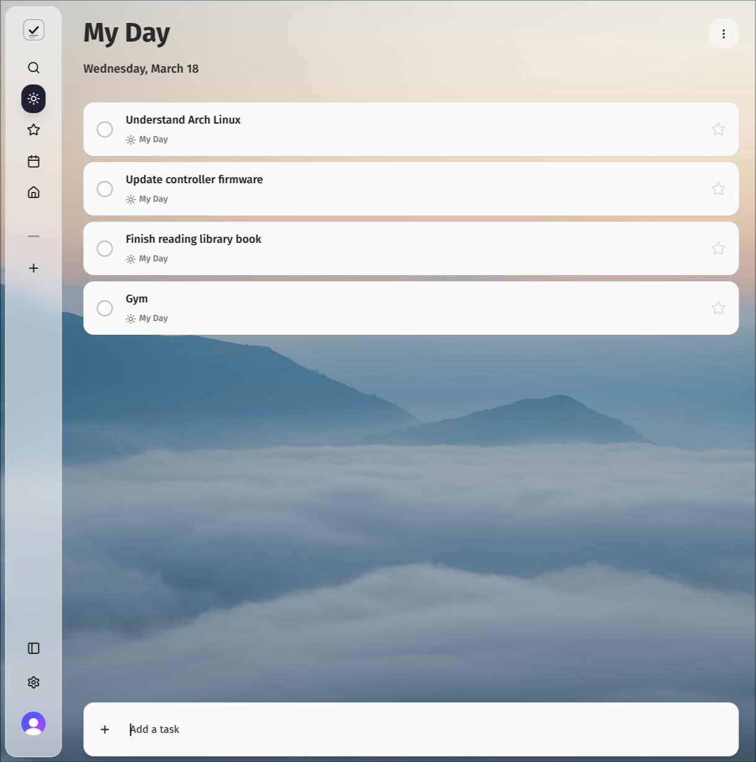
Task: Go to the Tasks home view
Action: [x=34, y=192]
